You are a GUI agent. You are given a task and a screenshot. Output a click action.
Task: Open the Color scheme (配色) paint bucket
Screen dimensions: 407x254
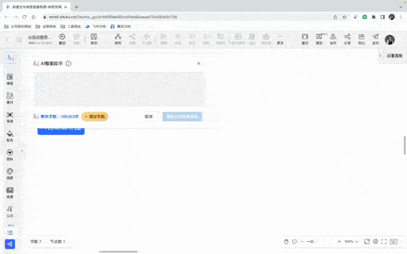[10, 136]
